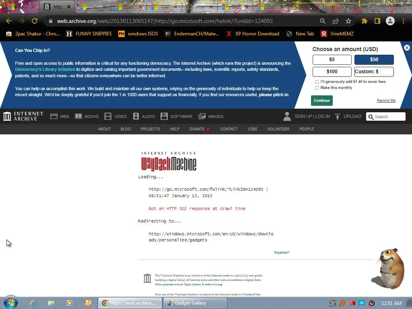Open the VineMEMZ bookmark

click(x=338, y=34)
